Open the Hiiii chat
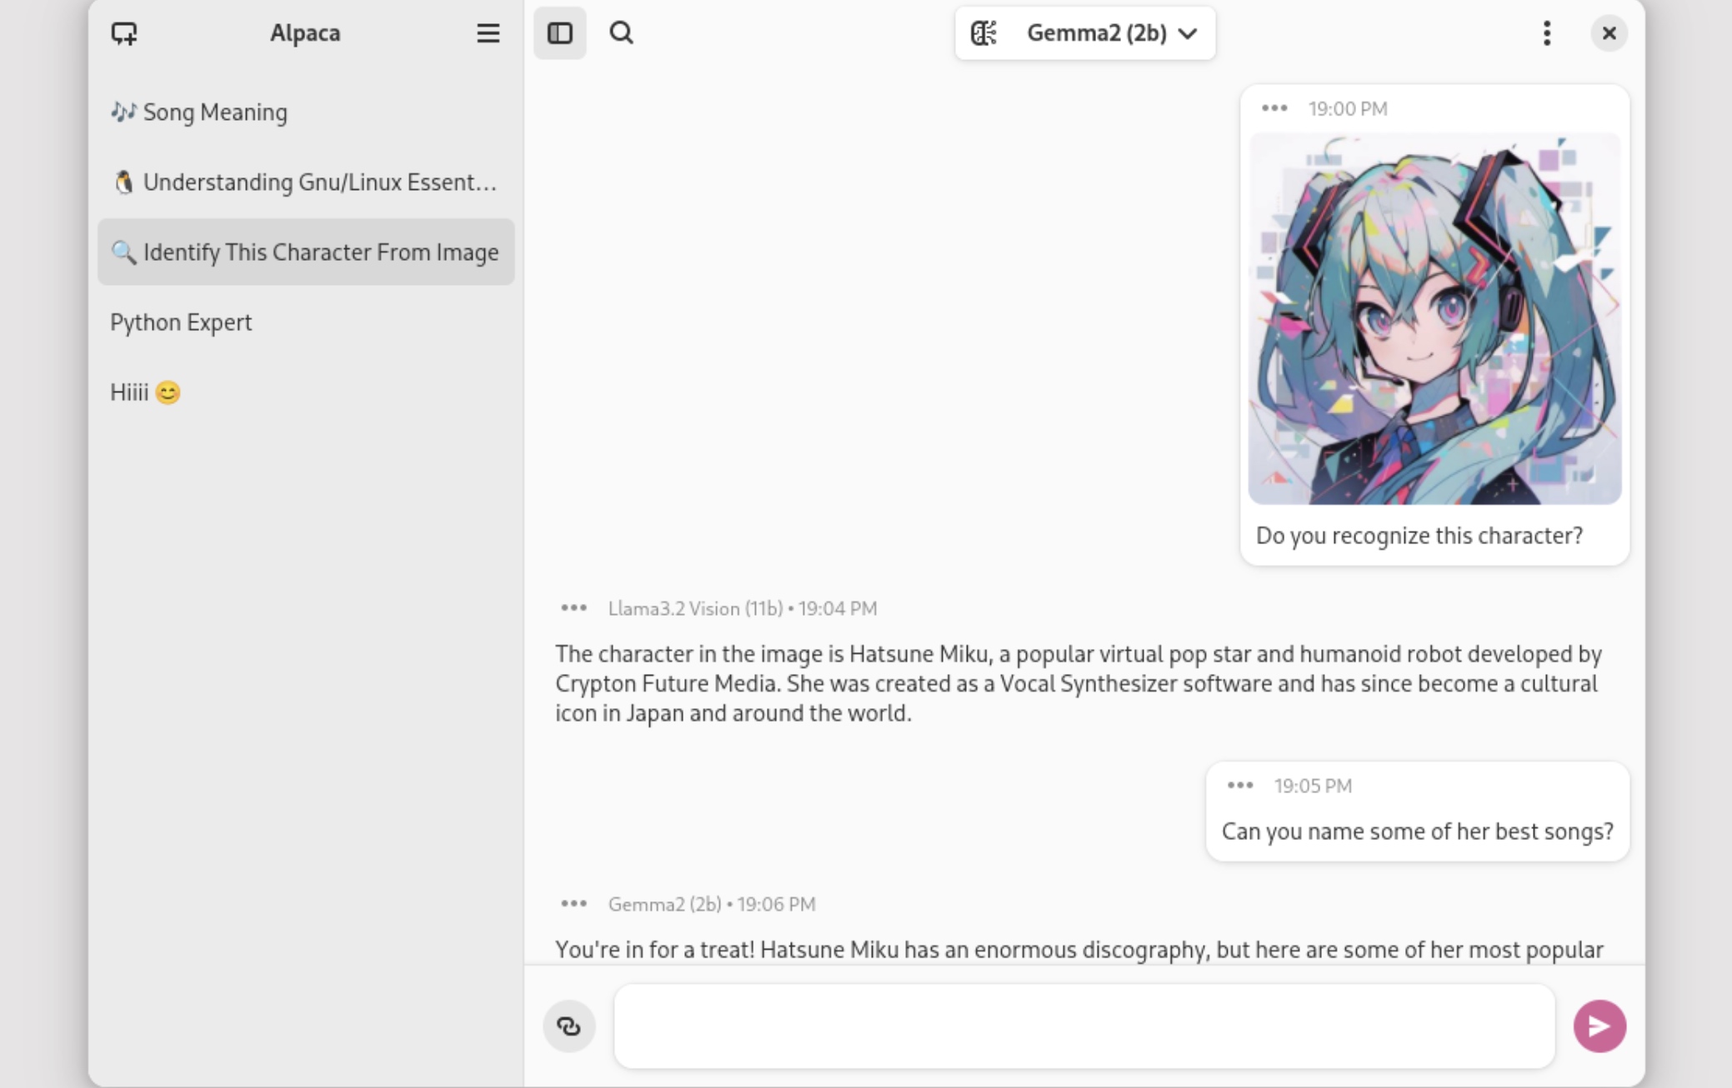 coord(306,392)
